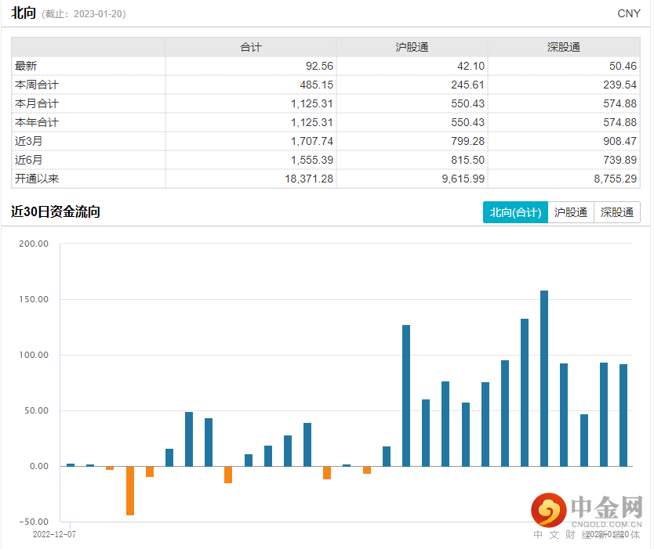654x549 pixels.
Task: Switch to the 沪股通 chart tab
Action: click(570, 212)
